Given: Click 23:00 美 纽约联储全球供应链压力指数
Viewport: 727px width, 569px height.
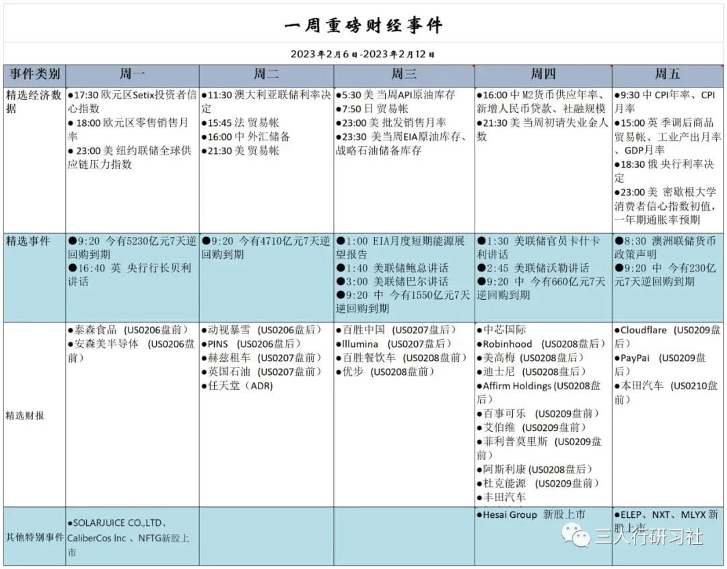Looking at the screenshot, I should pos(129,157).
